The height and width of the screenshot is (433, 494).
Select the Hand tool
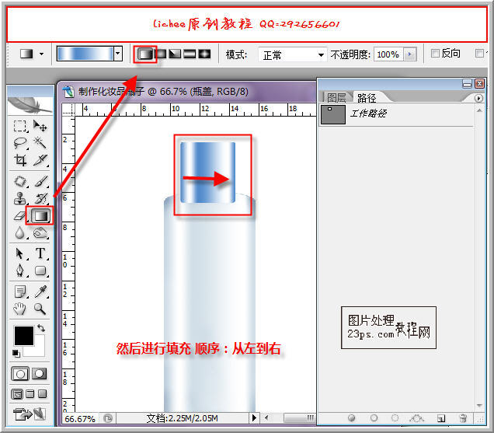pos(21,309)
